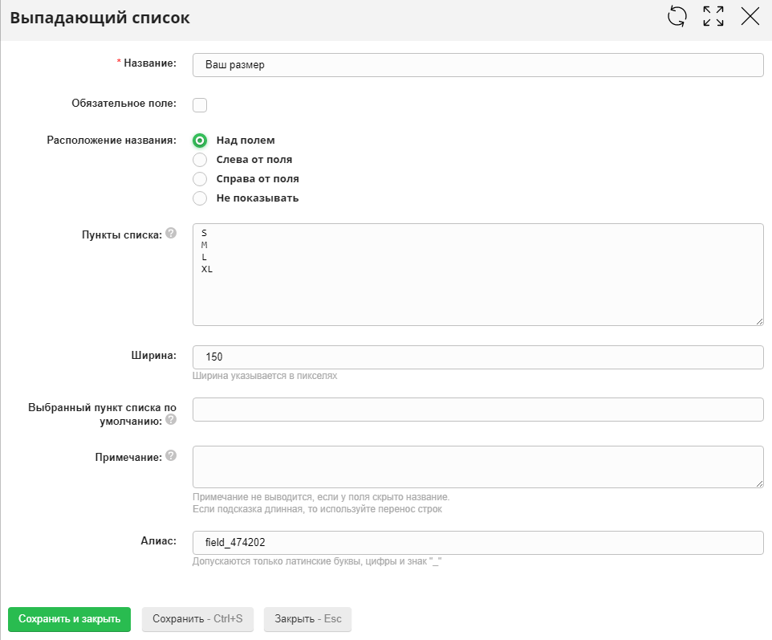Close the dialog with the X icon
The width and height of the screenshot is (772, 640).
pyautogui.click(x=750, y=17)
